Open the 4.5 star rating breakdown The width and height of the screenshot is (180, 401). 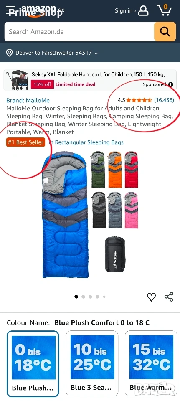[x=139, y=100]
